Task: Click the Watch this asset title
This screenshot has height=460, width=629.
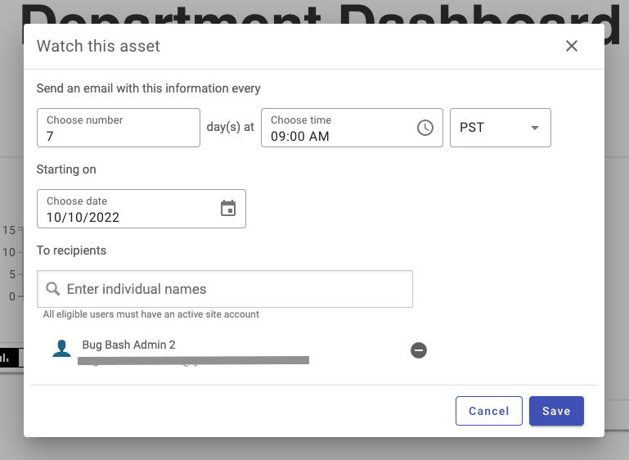Action: 98,46
